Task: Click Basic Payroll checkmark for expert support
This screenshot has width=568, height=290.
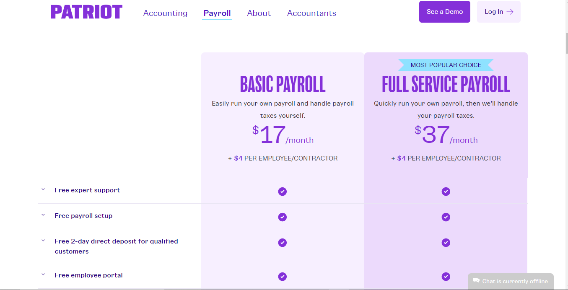Action: click(x=283, y=192)
